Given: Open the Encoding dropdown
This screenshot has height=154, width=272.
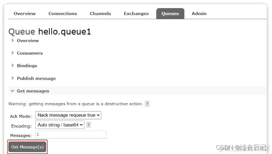Looking at the screenshot, I should coord(60,125).
